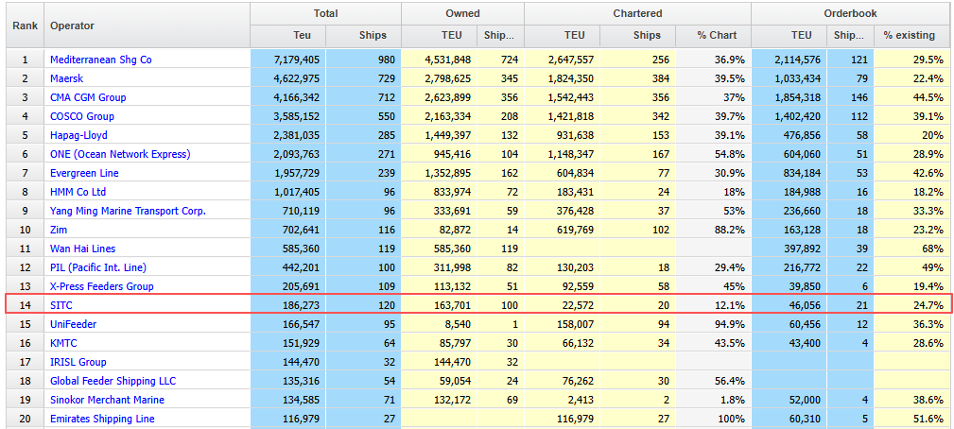954x429 pixels.
Task: Open the Mediterranean Shg Co operator link
Action: point(100,60)
